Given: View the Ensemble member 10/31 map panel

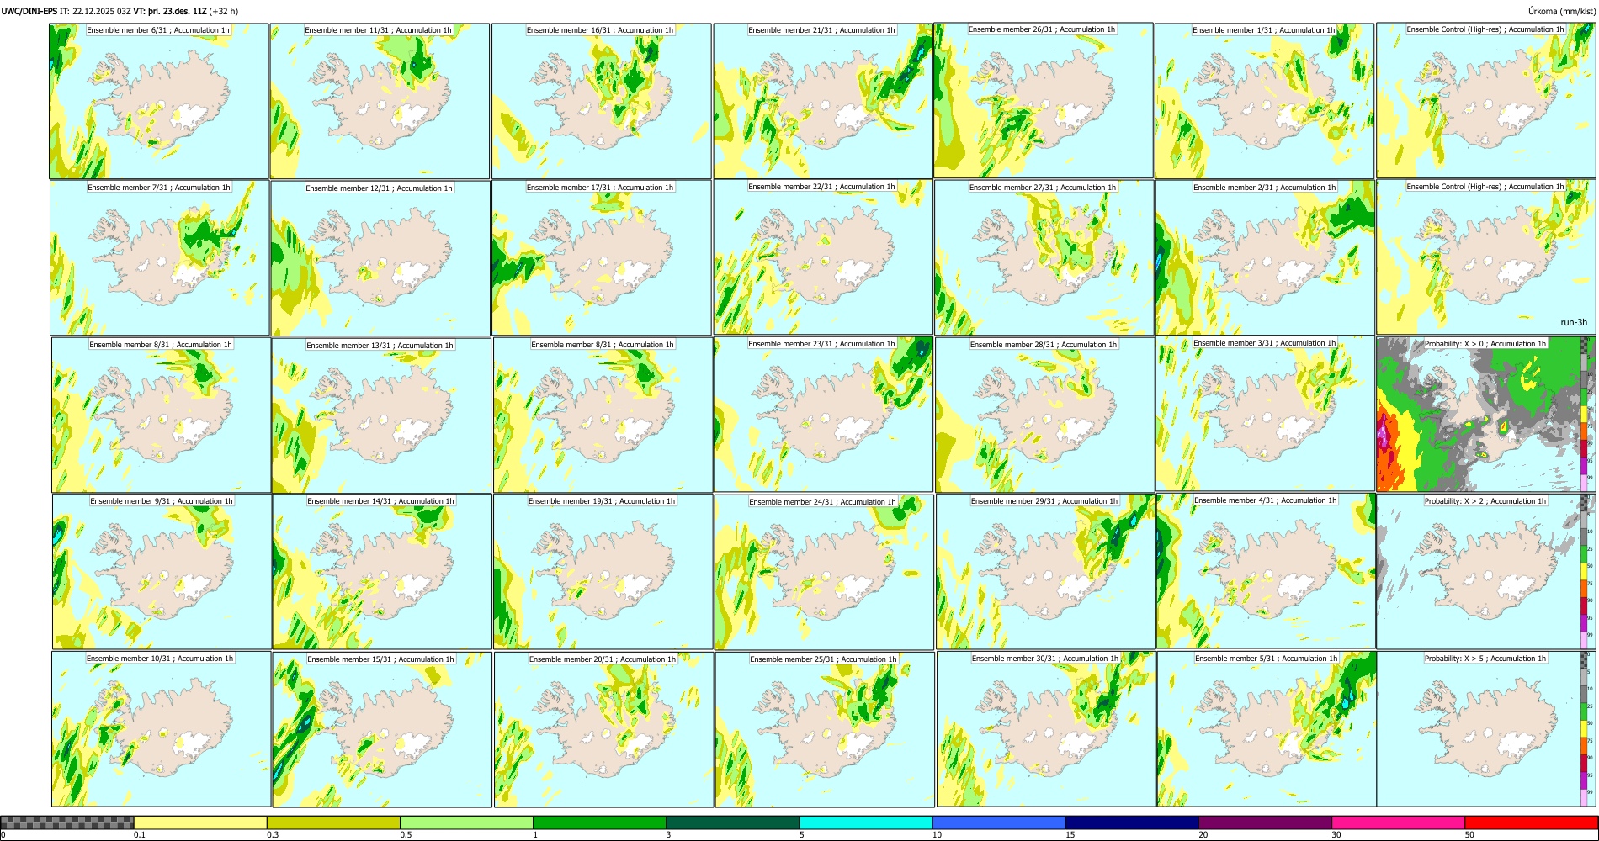Looking at the screenshot, I should coord(161,729).
